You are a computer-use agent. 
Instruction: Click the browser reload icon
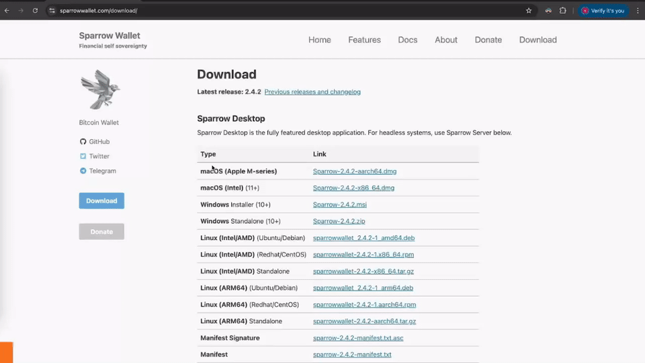point(35,11)
